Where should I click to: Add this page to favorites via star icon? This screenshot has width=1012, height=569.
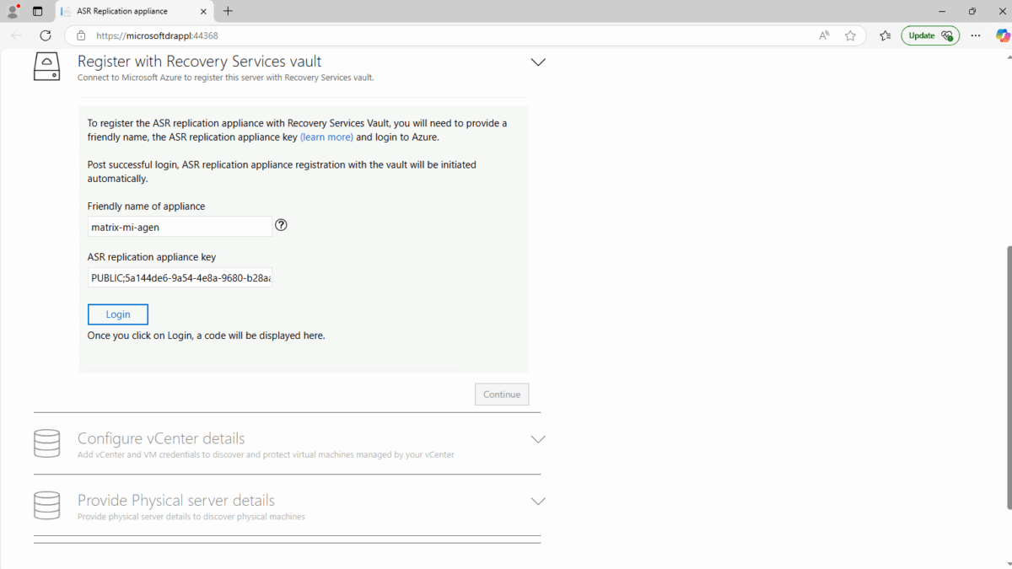coord(850,35)
